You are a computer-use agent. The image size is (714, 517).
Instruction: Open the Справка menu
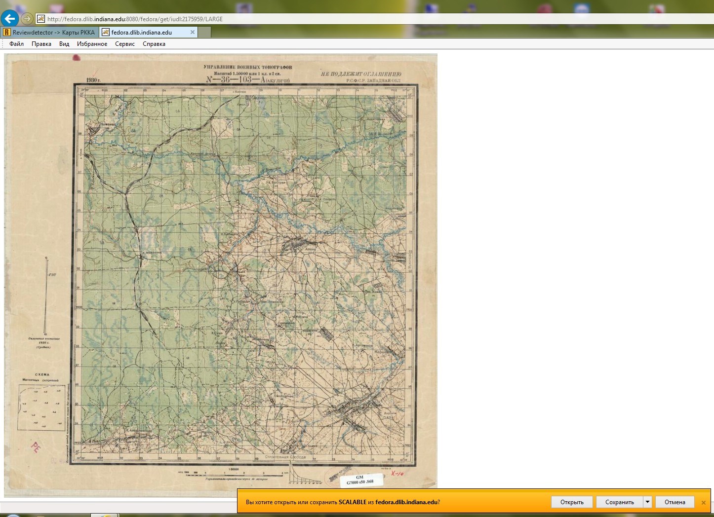click(x=154, y=44)
